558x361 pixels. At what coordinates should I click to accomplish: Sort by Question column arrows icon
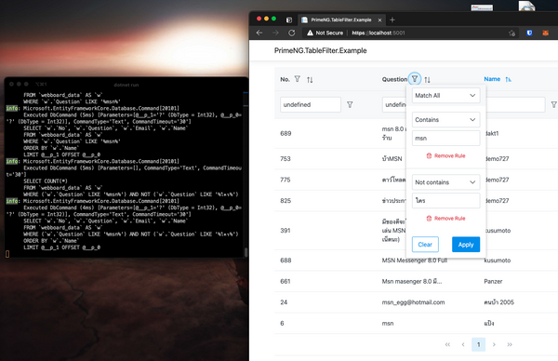(428, 80)
